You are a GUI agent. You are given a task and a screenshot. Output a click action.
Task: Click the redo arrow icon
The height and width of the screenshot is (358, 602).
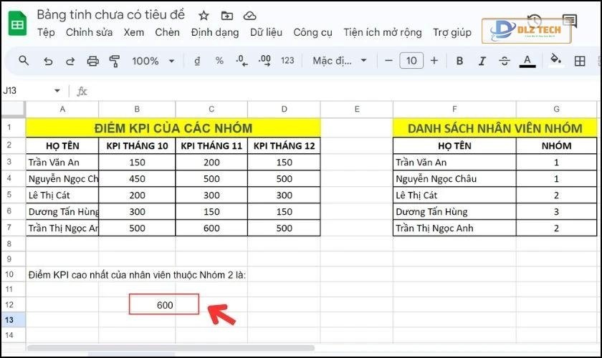coord(70,61)
